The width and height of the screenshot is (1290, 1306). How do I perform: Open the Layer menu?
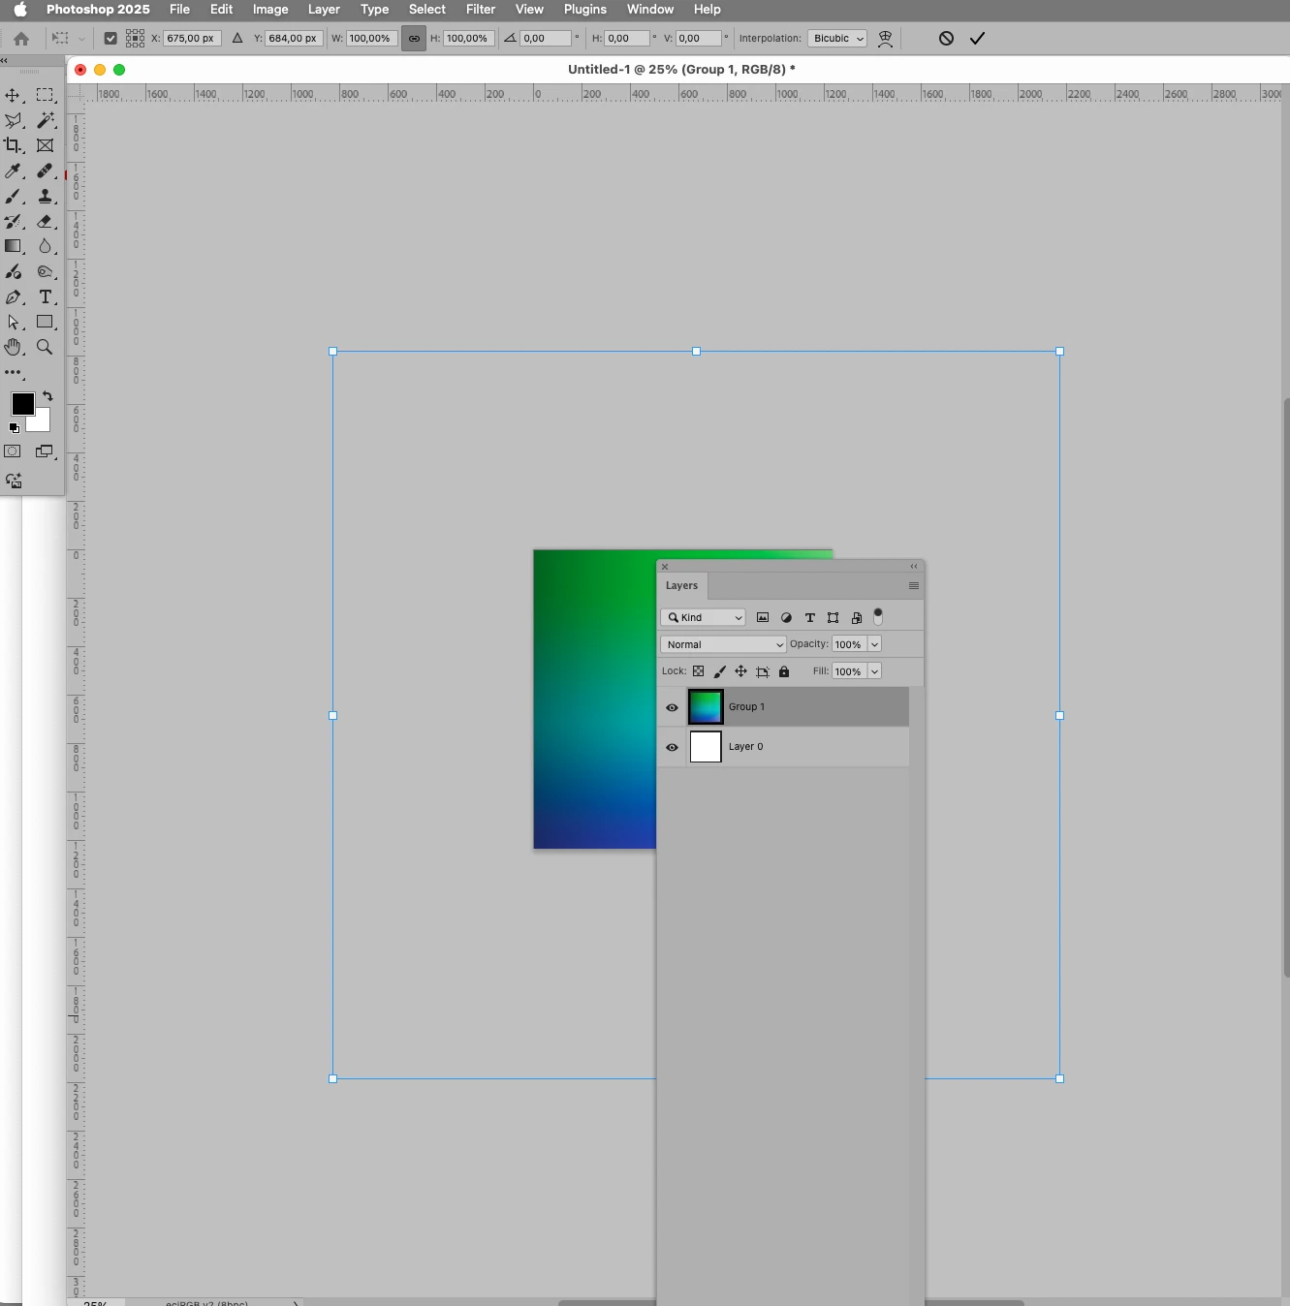click(324, 10)
